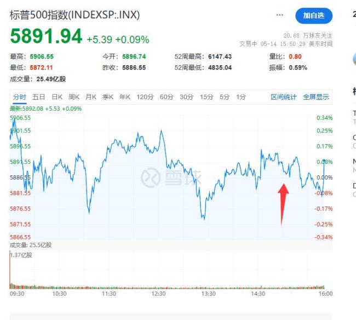Show the 年K yearly chart
356x320 pixels.
(x=125, y=97)
